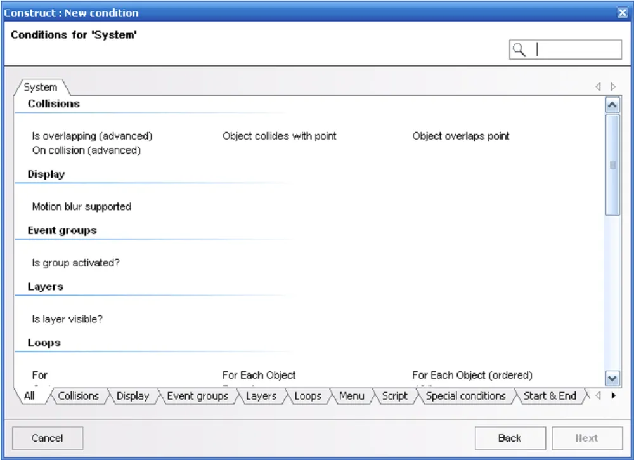
Task: Open the Layers category tab
Action: 261,396
